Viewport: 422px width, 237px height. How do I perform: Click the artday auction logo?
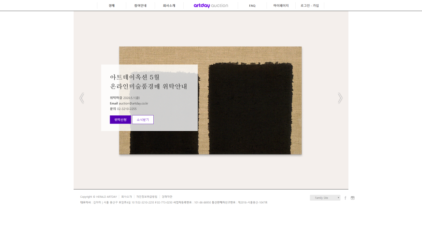click(210, 5)
